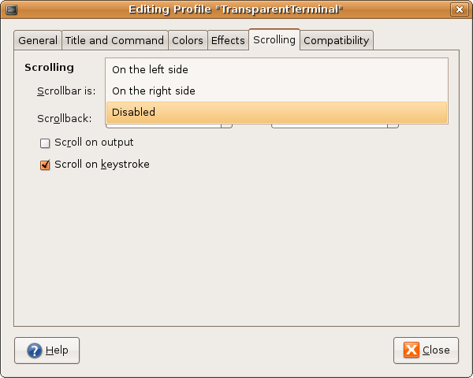Open the Title and Command tab
Screen dimensions: 473x378
point(114,40)
